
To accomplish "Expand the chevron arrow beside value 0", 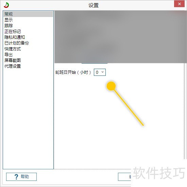I will tap(103, 72).
